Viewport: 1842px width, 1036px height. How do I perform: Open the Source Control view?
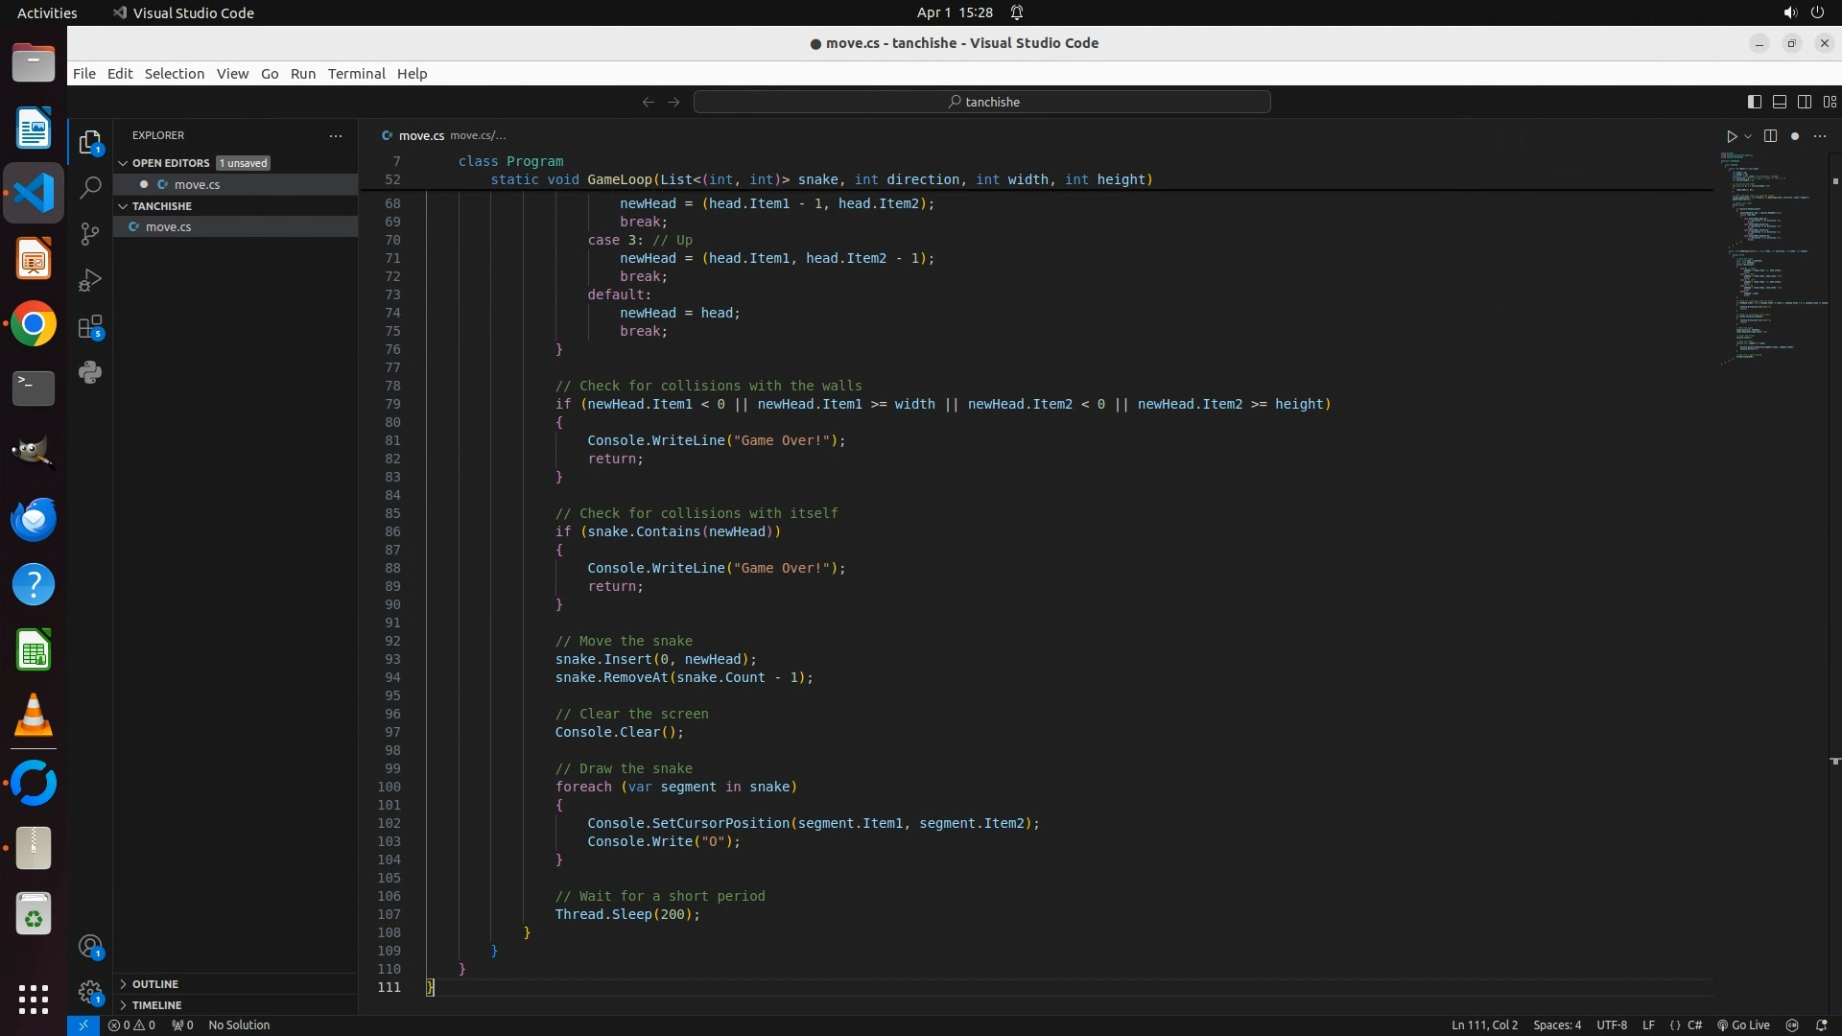90,234
